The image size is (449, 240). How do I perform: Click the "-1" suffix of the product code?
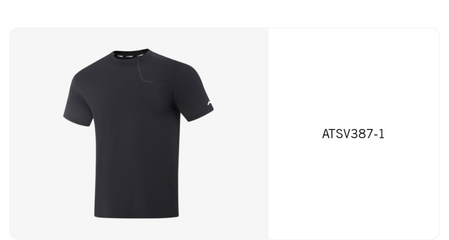379,134
